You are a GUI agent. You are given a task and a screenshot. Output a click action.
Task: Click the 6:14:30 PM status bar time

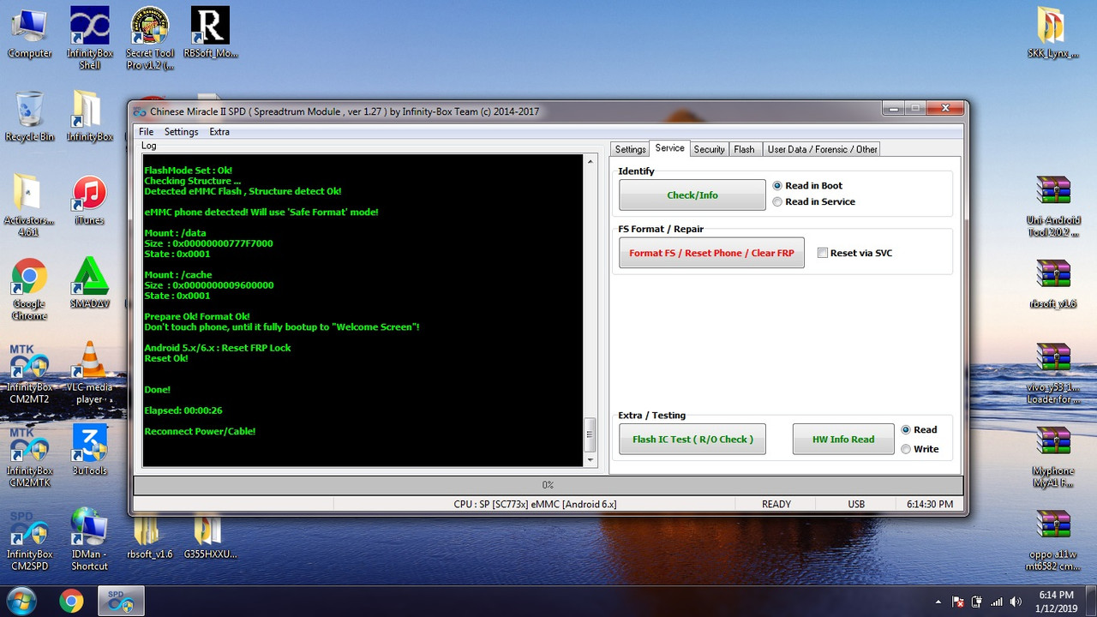[930, 505]
